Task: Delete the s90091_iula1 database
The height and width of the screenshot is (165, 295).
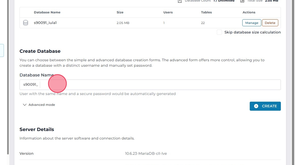Action: tap(270, 23)
